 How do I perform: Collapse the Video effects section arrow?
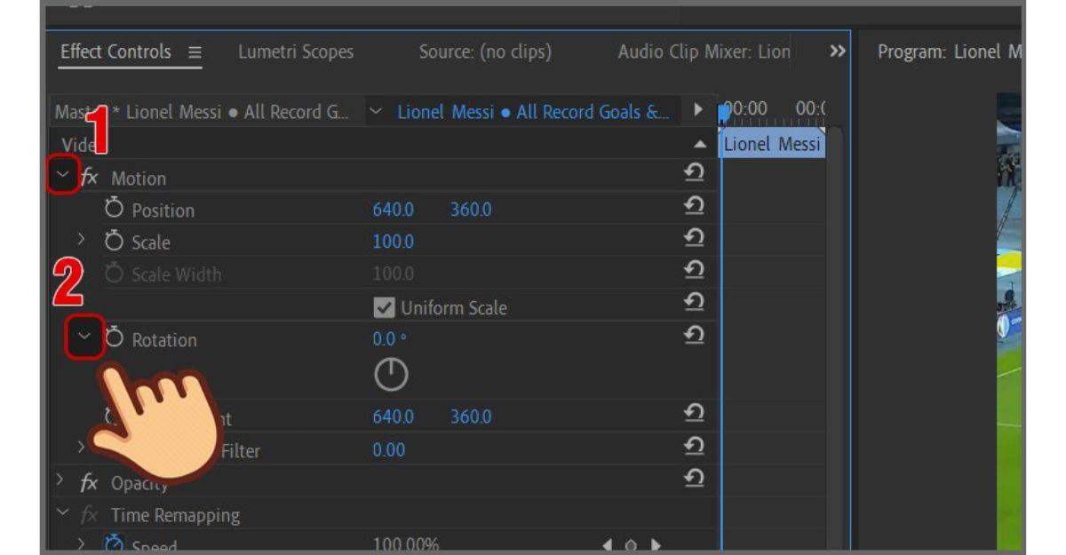pyautogui.click(x=700, y=144)
